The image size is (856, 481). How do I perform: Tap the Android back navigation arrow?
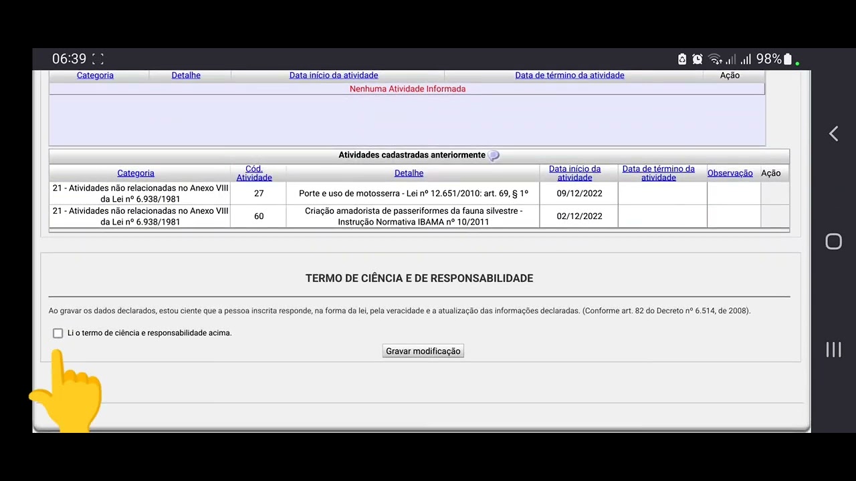pyautogui.click(x=833, y=134)
